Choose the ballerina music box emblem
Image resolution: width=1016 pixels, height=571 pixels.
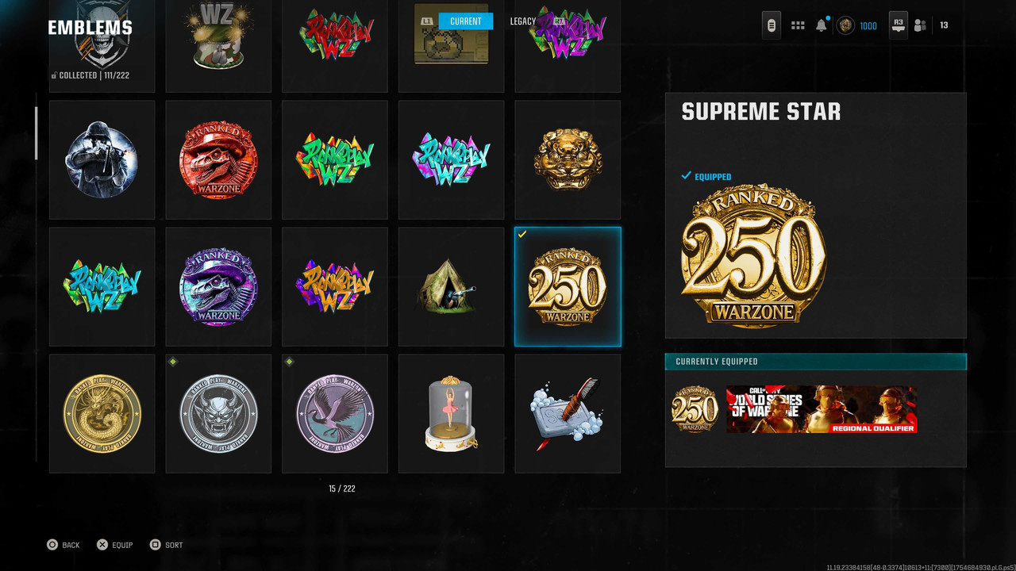pyautogui.click(x=451, y=413)
